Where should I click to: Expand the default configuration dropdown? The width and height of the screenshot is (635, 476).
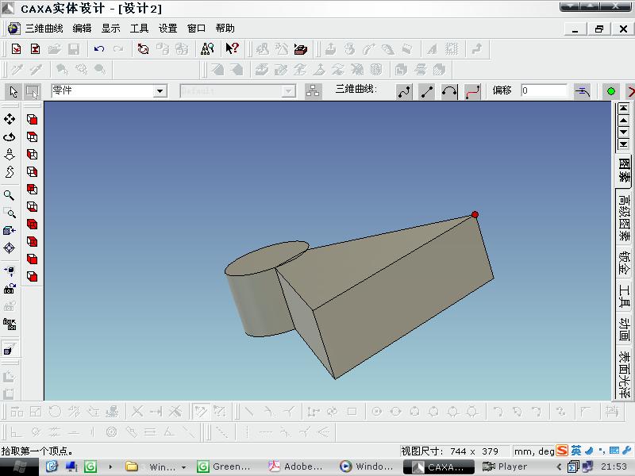289,91
